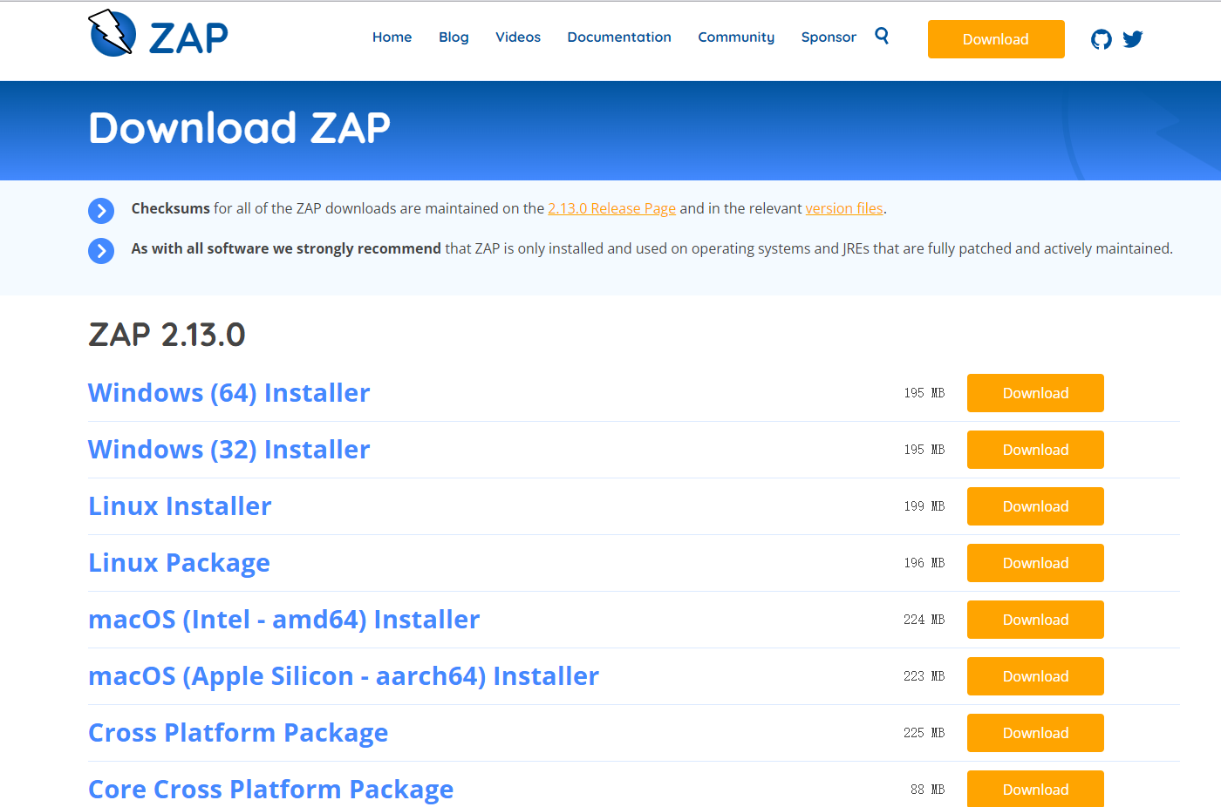Open the Windows (64) Installer title link
The height and width of the screenshot is (807, 1221).
pyautogui.click(x=229, y=393)
